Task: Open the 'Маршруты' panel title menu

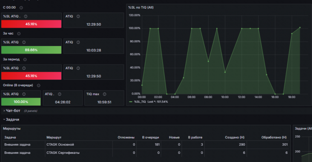Action: pyautogui.click(x=12, y=129)
